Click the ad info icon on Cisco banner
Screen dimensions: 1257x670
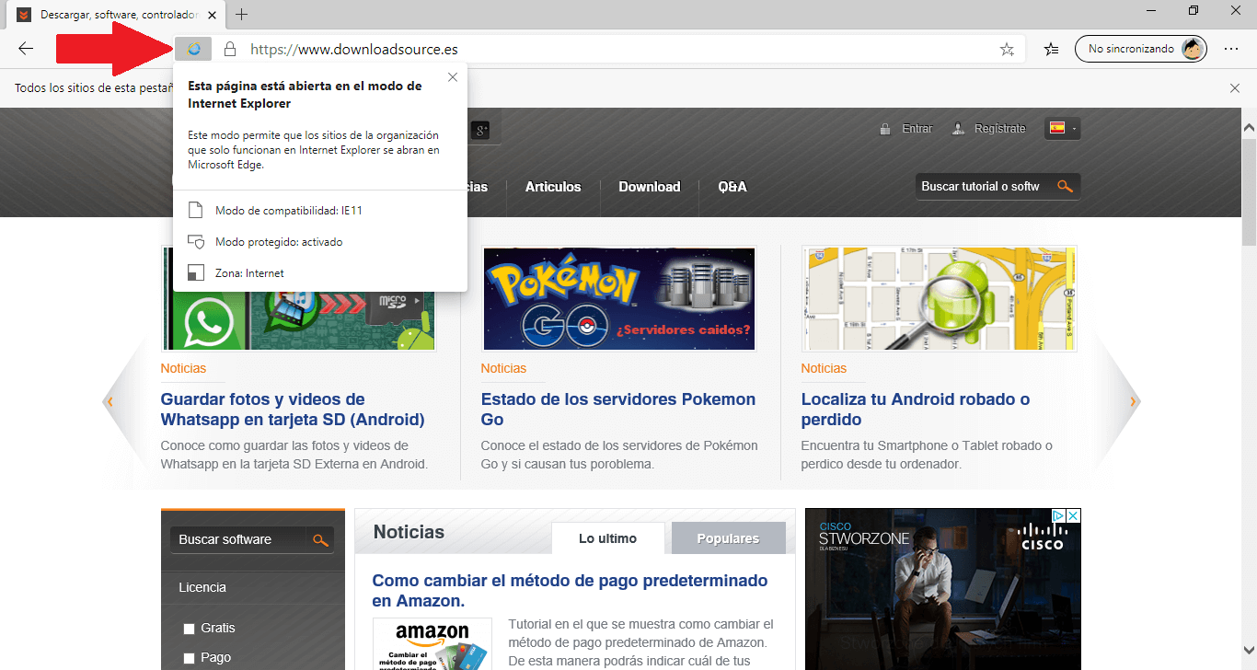point(1059,516)
